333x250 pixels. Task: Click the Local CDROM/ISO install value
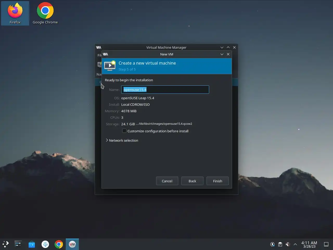click(x=135, y=104)
